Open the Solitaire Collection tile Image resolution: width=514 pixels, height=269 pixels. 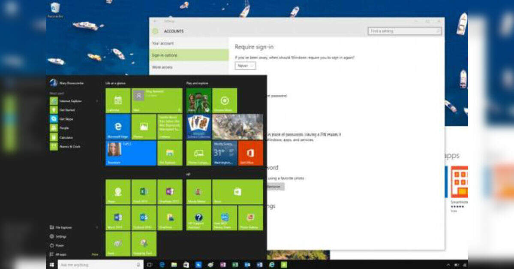pos(199,127)
